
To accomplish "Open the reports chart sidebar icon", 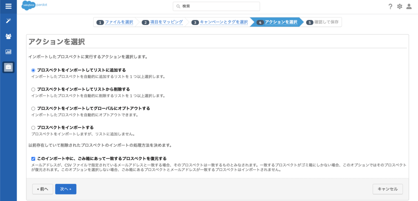I will tap(8, 52).
